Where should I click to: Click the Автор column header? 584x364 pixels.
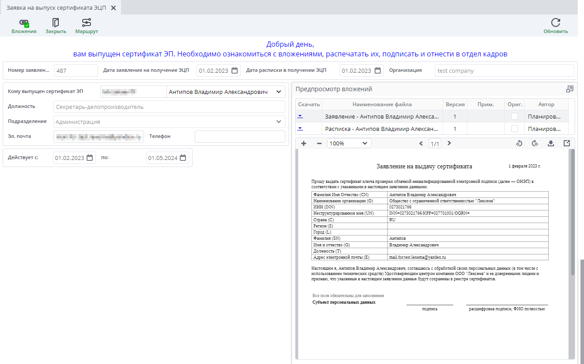pos(546,104)
